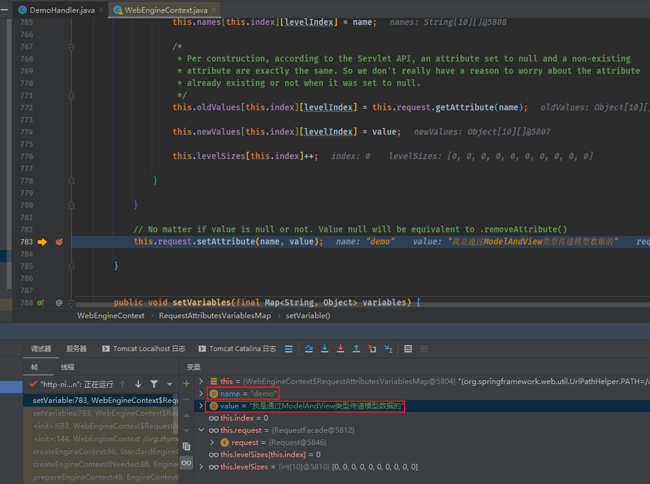Image resolution: width=650 pixels, height=484 pixels.
Task: Select the createEngineContext:96 stack frame
Action: (101, 452)
